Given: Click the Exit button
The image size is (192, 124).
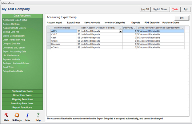Looking at the screenshot, I should click(186, 9).
